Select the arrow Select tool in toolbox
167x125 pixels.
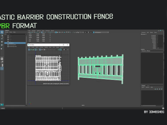click(x=2, y=32)
